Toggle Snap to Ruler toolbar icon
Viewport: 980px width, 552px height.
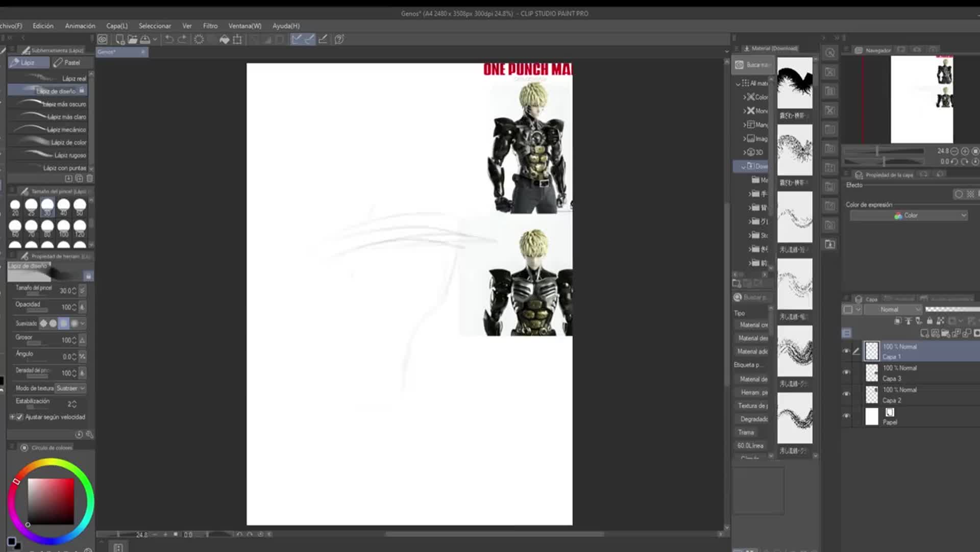pyautogui.click(x=296, y=39)
